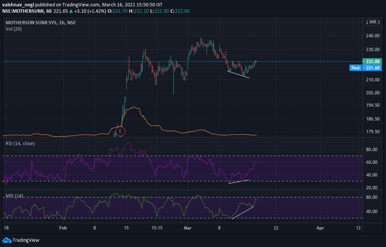Viewport: 386px width, 247px height.
Task: Click the green up-triangle next to 221.65
Action: [x=71, y=11]
